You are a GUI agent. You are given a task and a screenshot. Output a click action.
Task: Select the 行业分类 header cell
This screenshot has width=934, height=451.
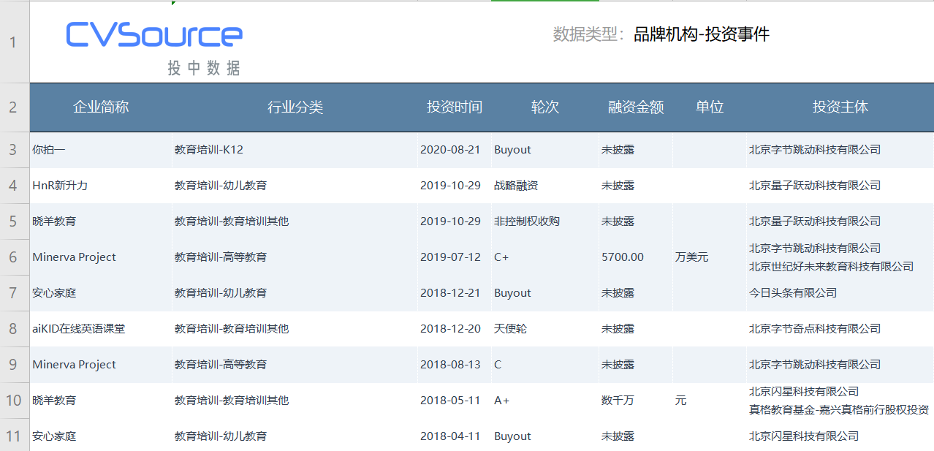[295, 107]
